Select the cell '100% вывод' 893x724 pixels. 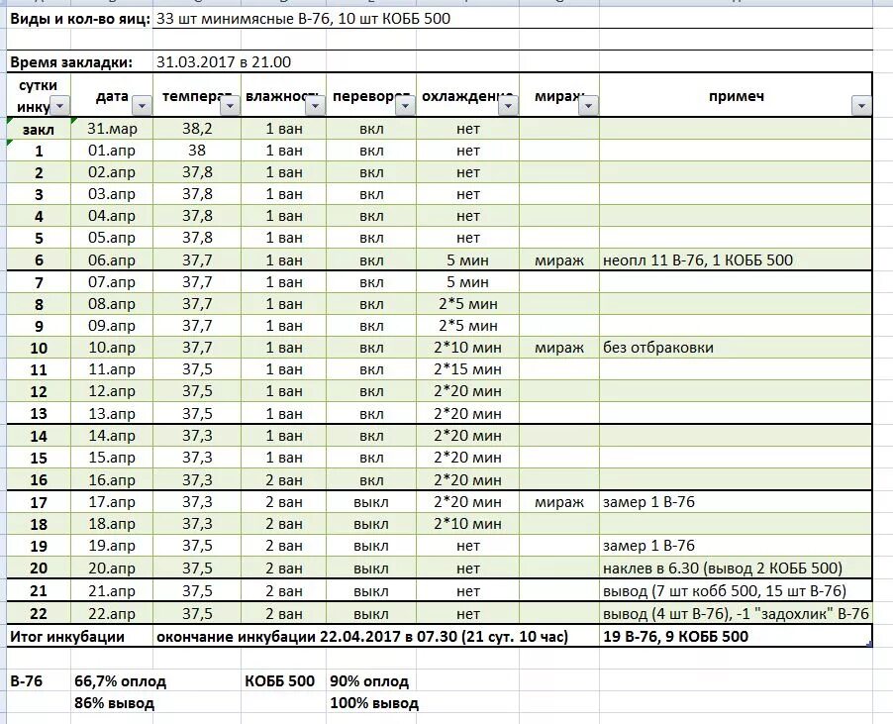tap(374, 703)
